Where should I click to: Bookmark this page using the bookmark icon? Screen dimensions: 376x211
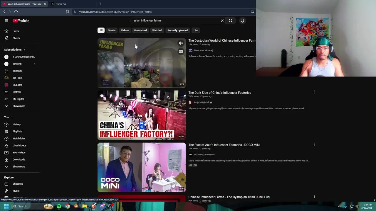(x=67, y=12)
